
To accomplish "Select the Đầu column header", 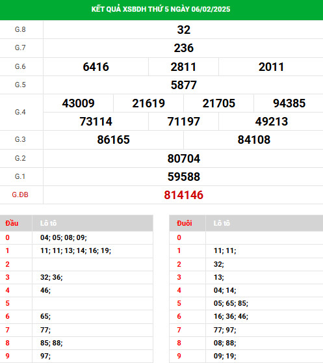I will 12,223.
